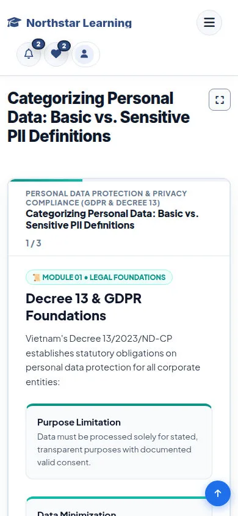Screen dimensions: 238x516
Task: Click the graduation cap logo icon
Action: click(x=14, y=23)
